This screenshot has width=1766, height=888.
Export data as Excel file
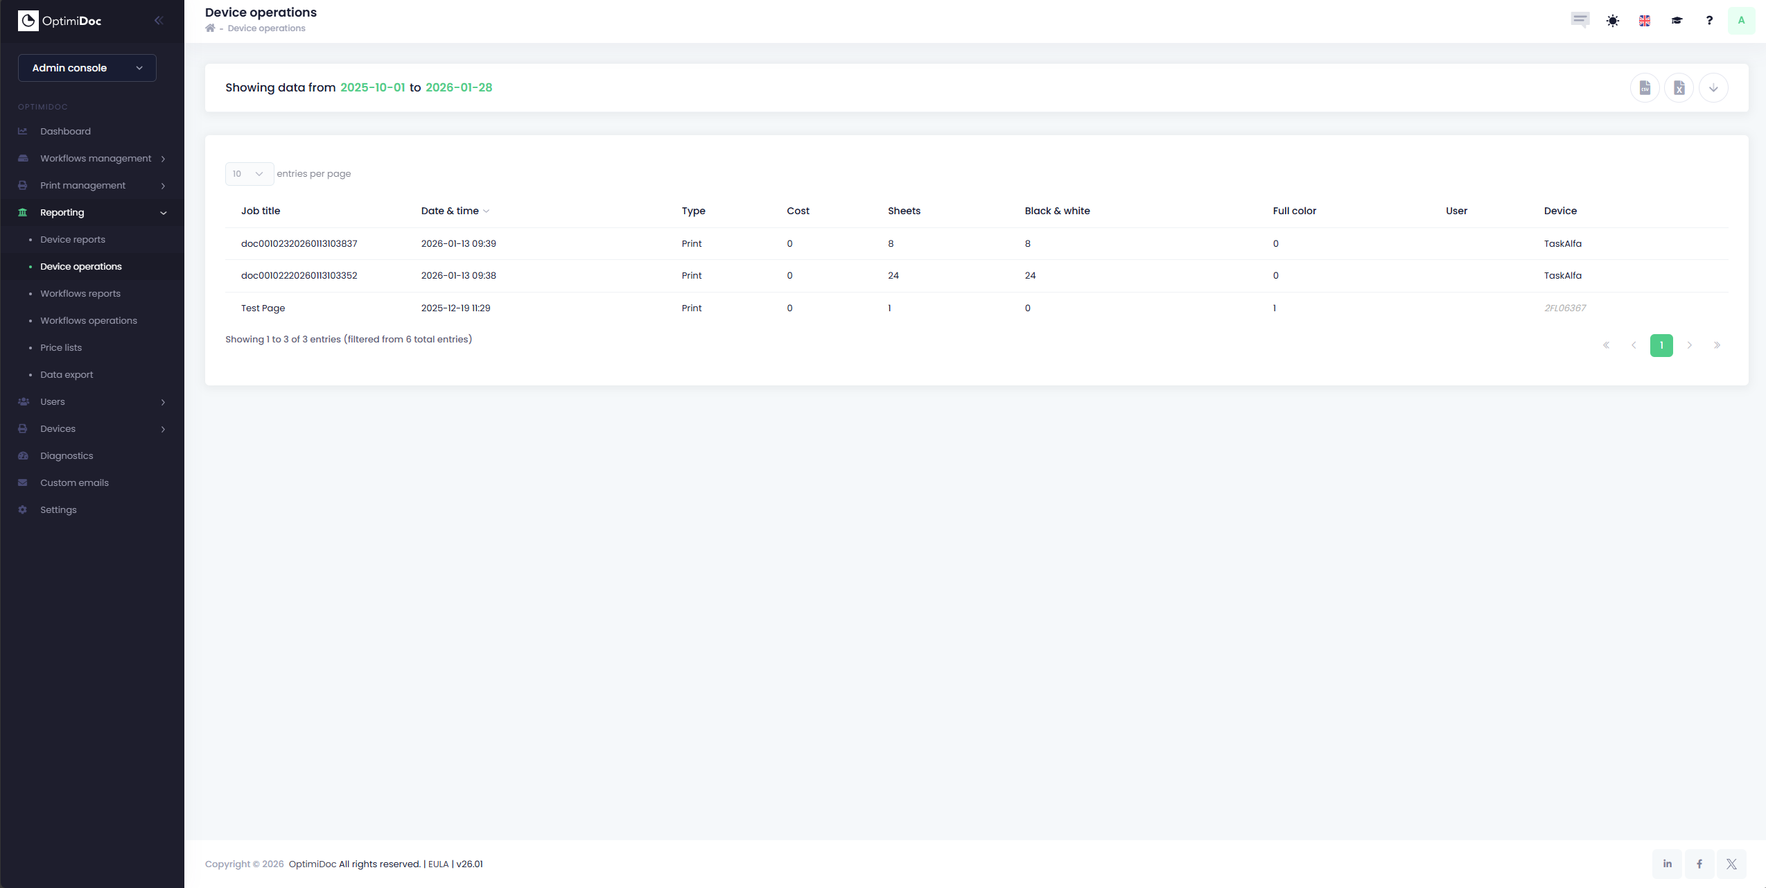click(x=1679, y=88)
